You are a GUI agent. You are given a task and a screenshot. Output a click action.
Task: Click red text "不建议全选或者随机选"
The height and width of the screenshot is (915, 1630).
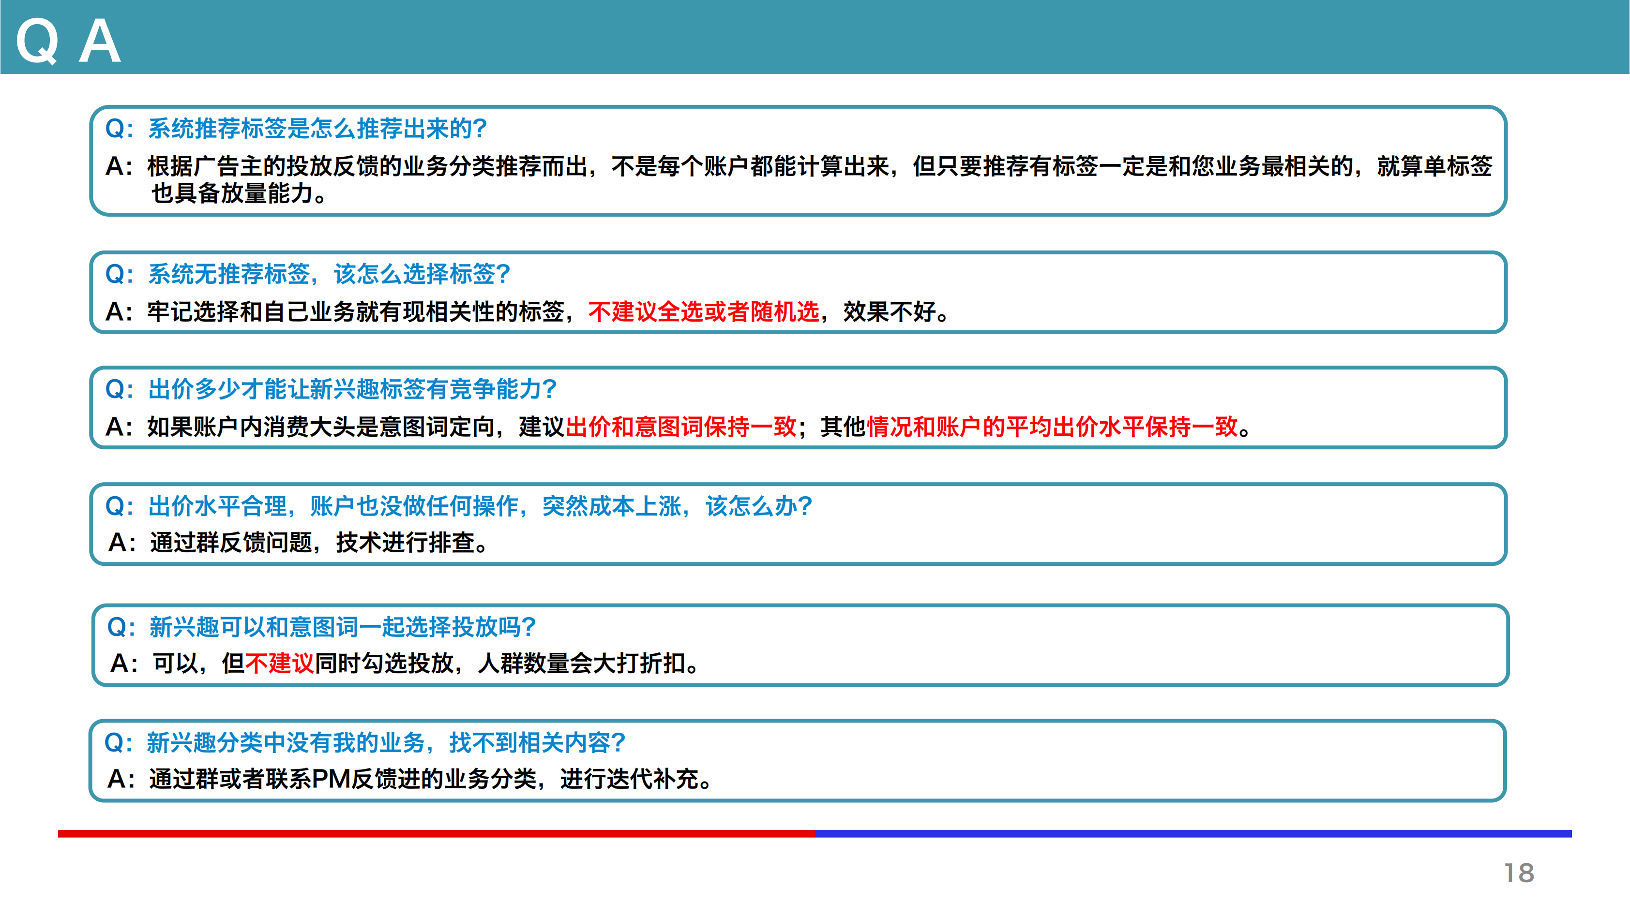[704, 312]
